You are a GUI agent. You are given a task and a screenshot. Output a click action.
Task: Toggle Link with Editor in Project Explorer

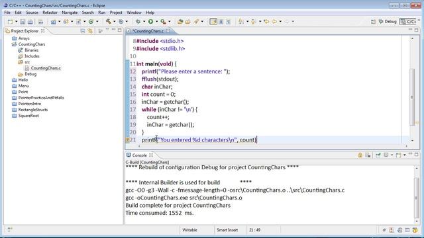(x=90, y=31)
